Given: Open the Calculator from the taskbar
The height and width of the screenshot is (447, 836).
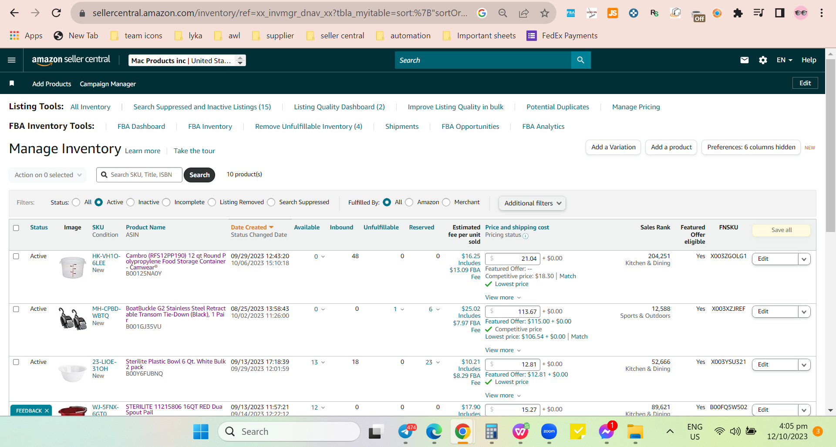Looking at the screenshot, I should click(x=492, y=432).
